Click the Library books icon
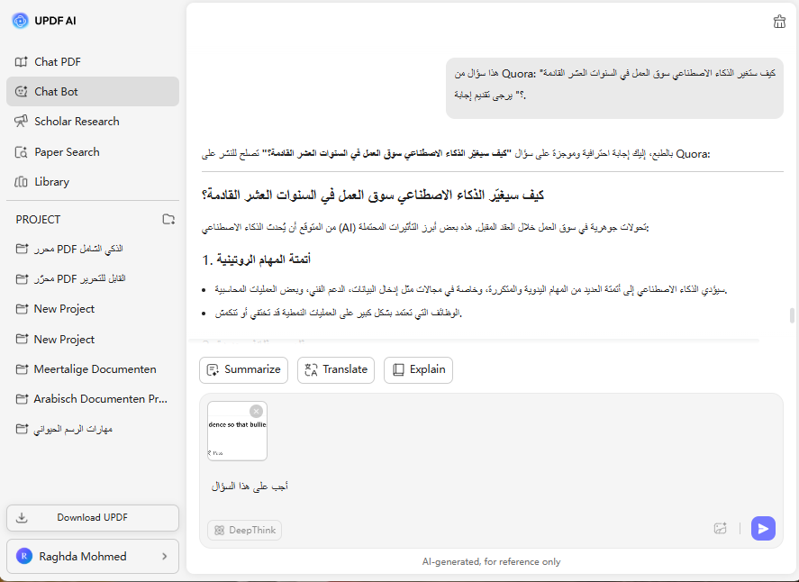 pos(21,181)
